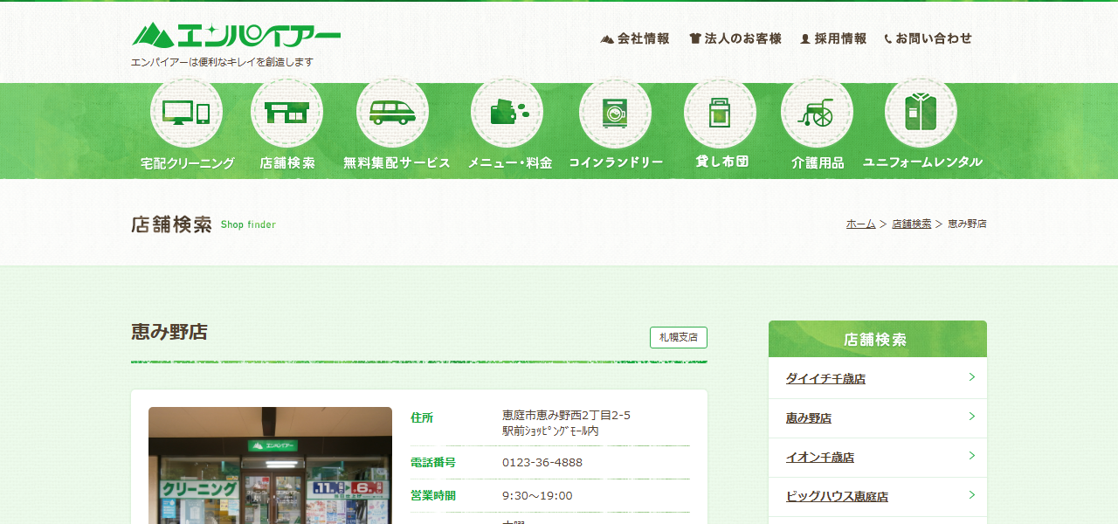Image resolution: width=1118 pixels, height=524 pixels.
Task: Click 店舗検索 breadcrumb link
Action: pyautogui.click(x=911, y=224)
